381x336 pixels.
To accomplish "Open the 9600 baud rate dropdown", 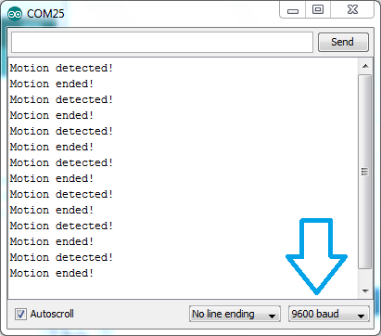I will tap(328, 314).
